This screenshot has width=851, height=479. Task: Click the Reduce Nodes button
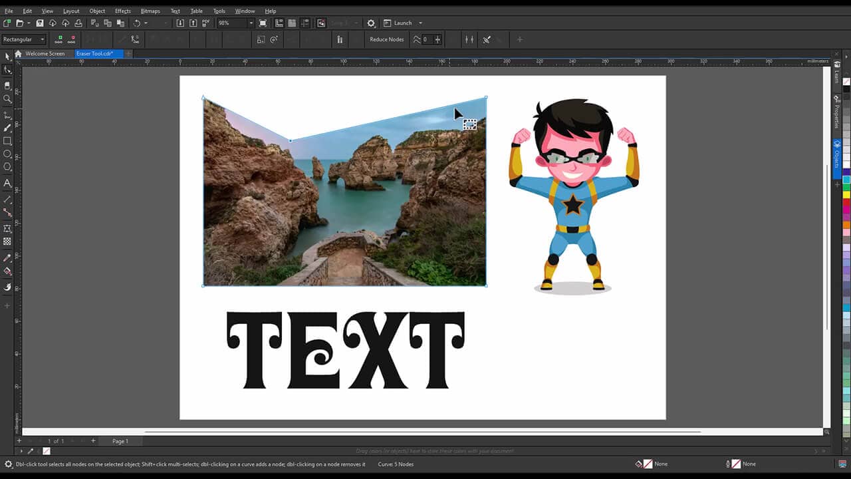click(387, 40)
